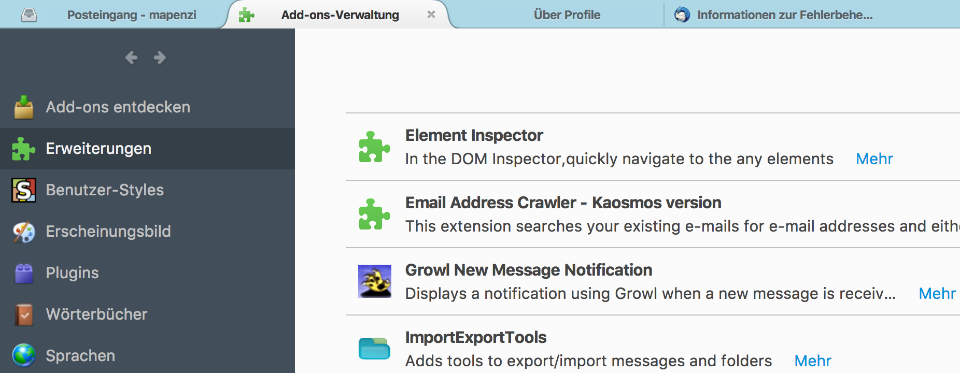The image size is (960, 373).
Task: Open the Element Inspector extension title
Action: point(474,135)
